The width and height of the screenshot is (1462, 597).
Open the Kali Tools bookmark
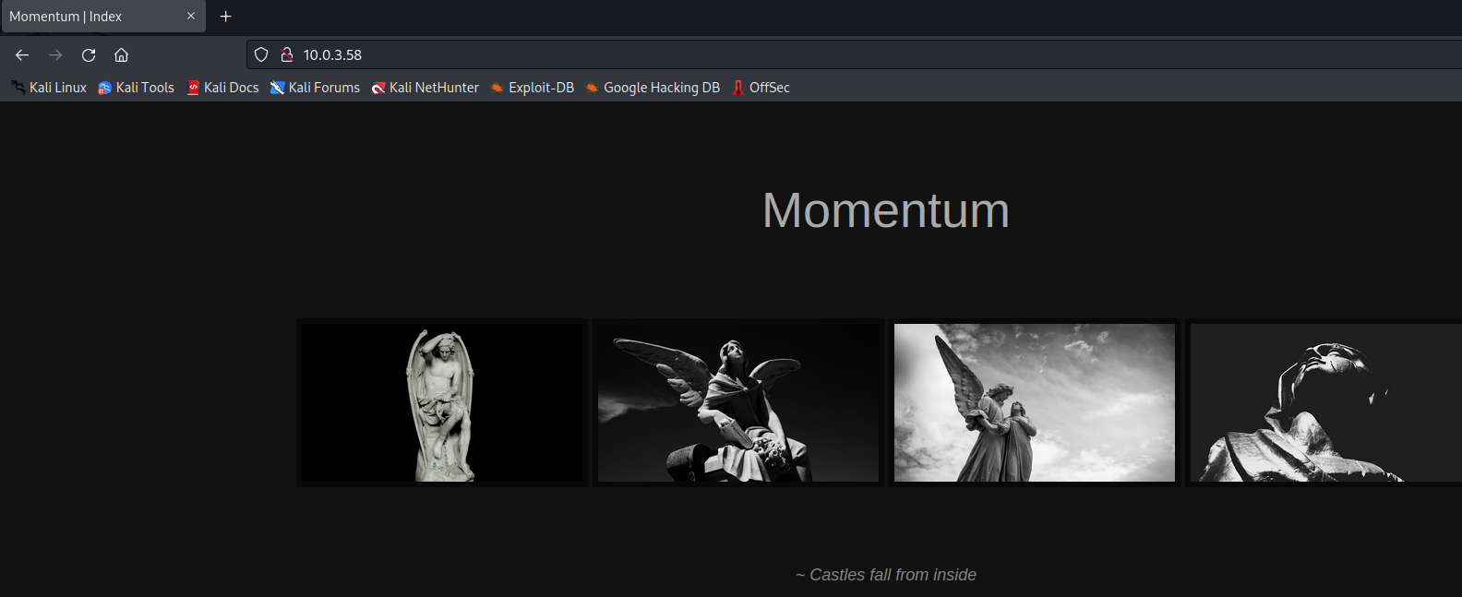tap(137, 88)
